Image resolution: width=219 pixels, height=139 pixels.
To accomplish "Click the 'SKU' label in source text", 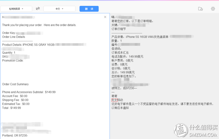I will tap(5, 57).
